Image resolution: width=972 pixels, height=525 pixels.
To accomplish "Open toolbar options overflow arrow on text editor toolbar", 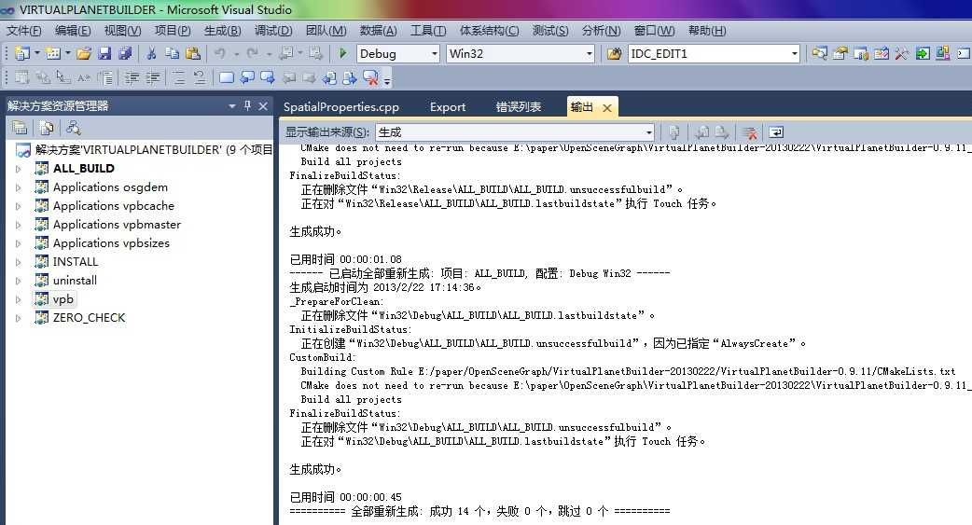I will [387, 80].
